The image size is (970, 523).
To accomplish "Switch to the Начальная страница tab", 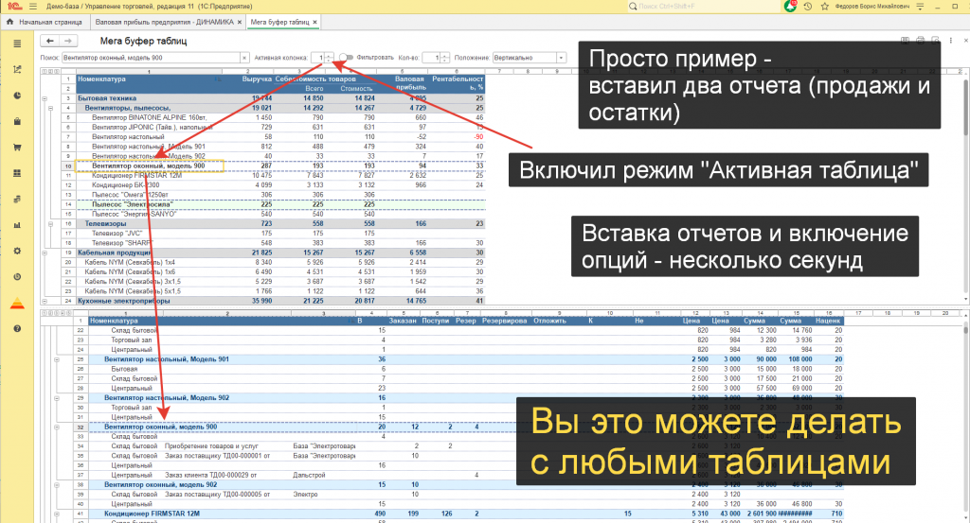I will point(45,22).
